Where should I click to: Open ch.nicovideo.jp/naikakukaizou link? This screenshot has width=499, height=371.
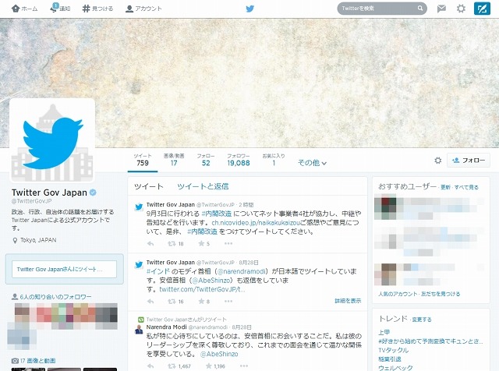[256, 223]
